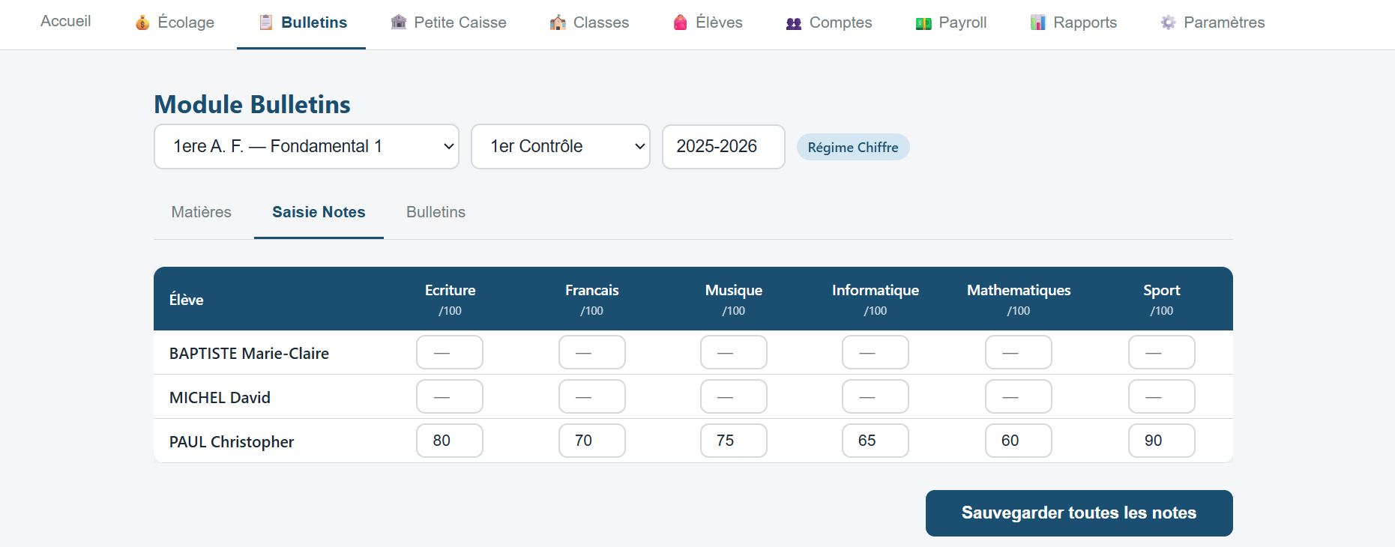This screenshot has height=547, width=1395.
Task: Select PAUL Christopher's Musique grade 75
Action: (734, 441)
